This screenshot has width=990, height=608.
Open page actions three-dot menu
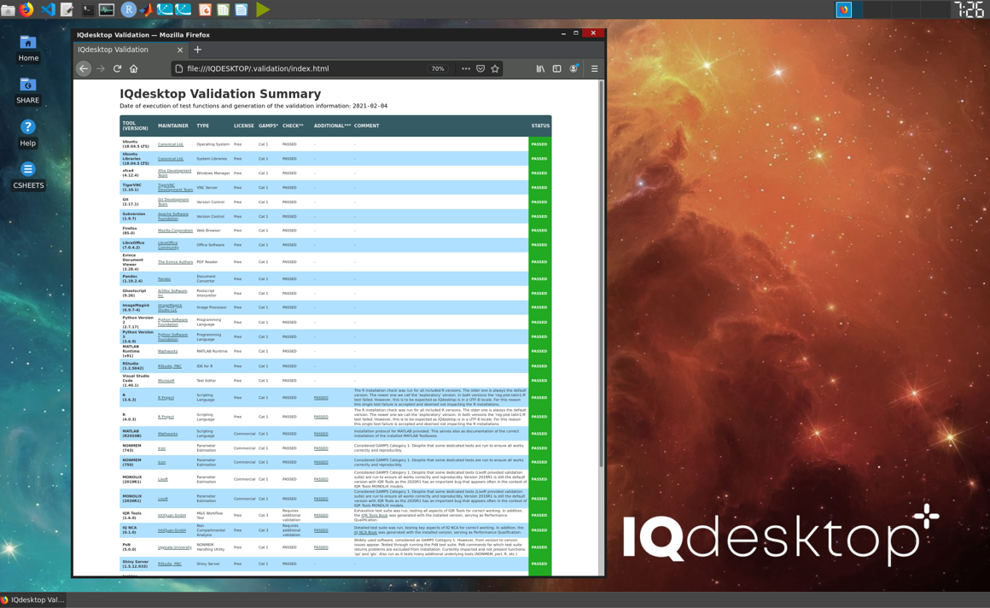pos(466,69)
